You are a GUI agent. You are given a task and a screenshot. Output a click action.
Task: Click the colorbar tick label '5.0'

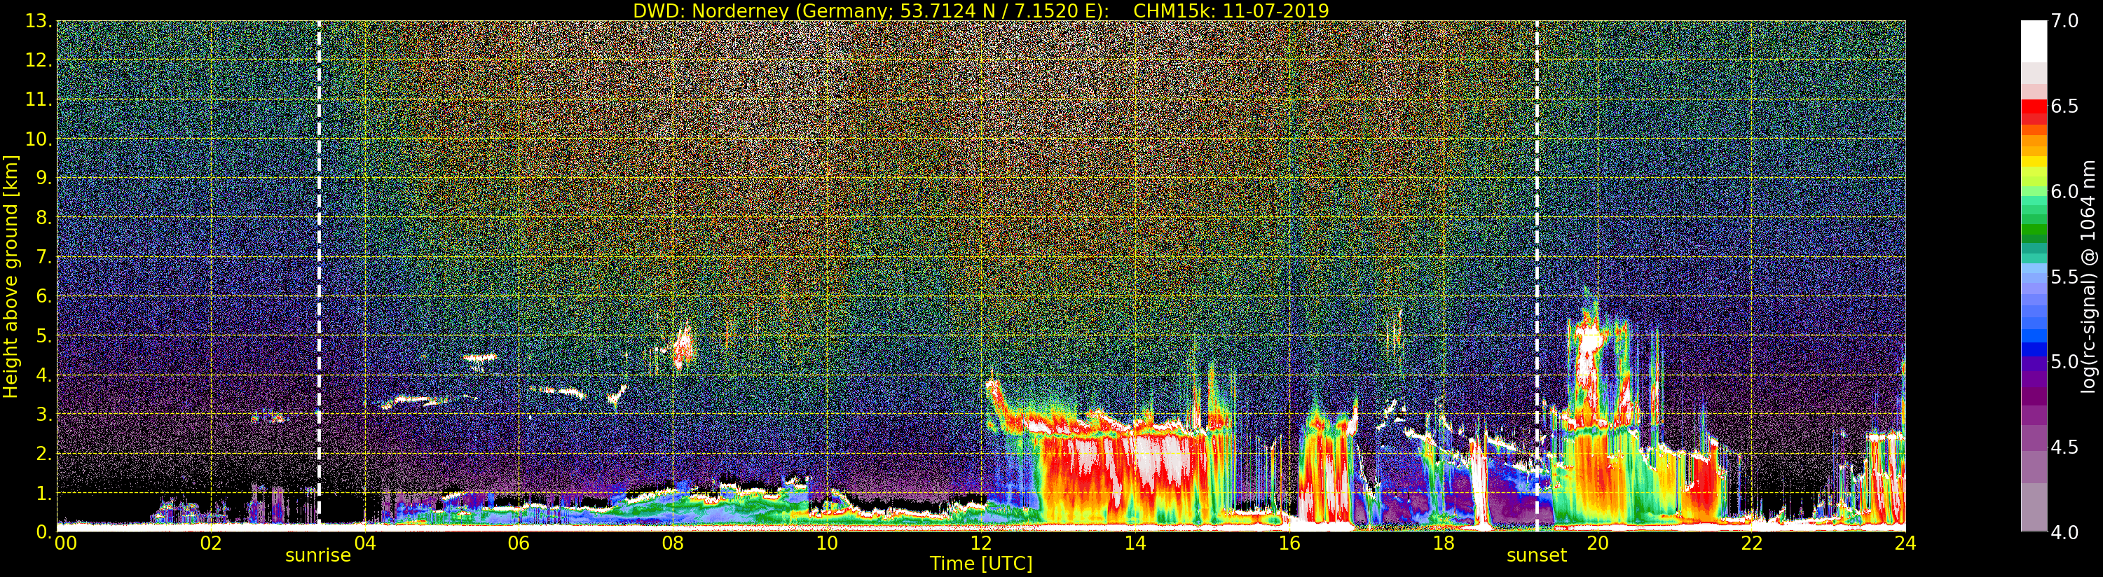click(x=2064, y=361)
